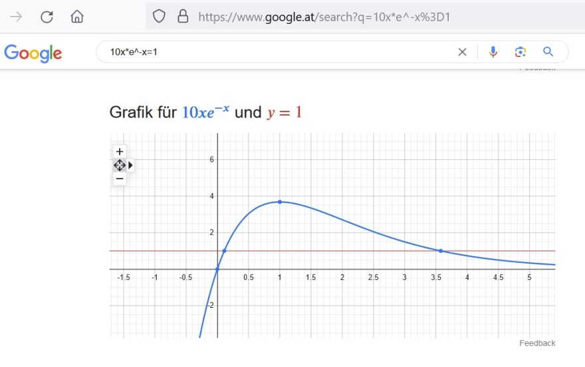Select the maximum point on blue curve
Image resolution: width=585 pixels, height=367 pixels.
pos(280,202)
